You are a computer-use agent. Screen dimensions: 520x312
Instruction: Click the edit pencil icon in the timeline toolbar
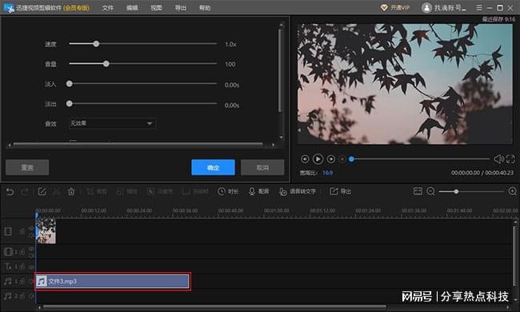42,192
